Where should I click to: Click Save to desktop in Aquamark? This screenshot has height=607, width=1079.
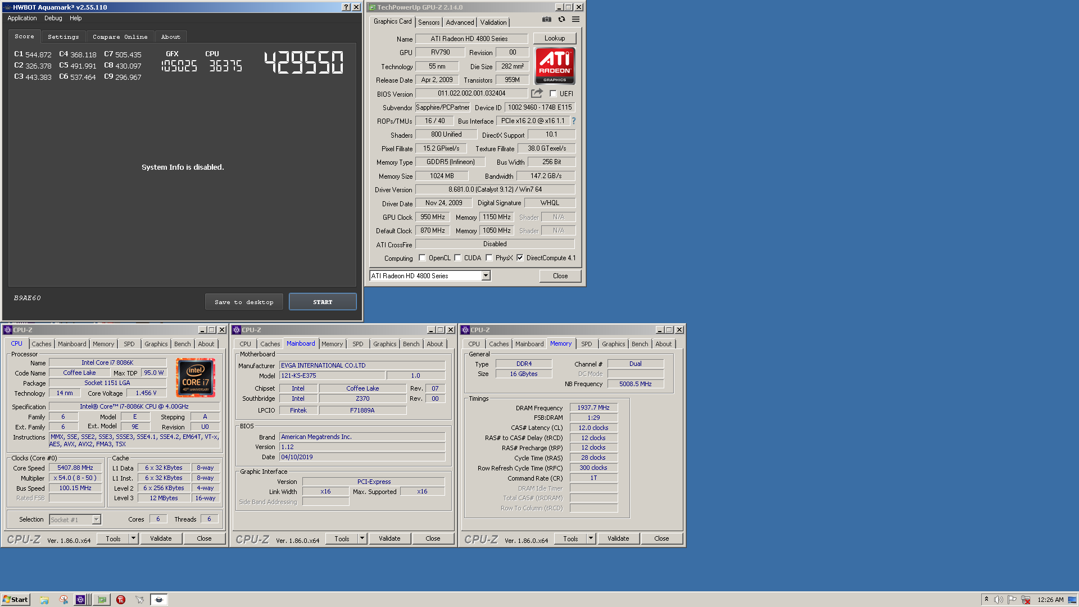click(244, 302)
